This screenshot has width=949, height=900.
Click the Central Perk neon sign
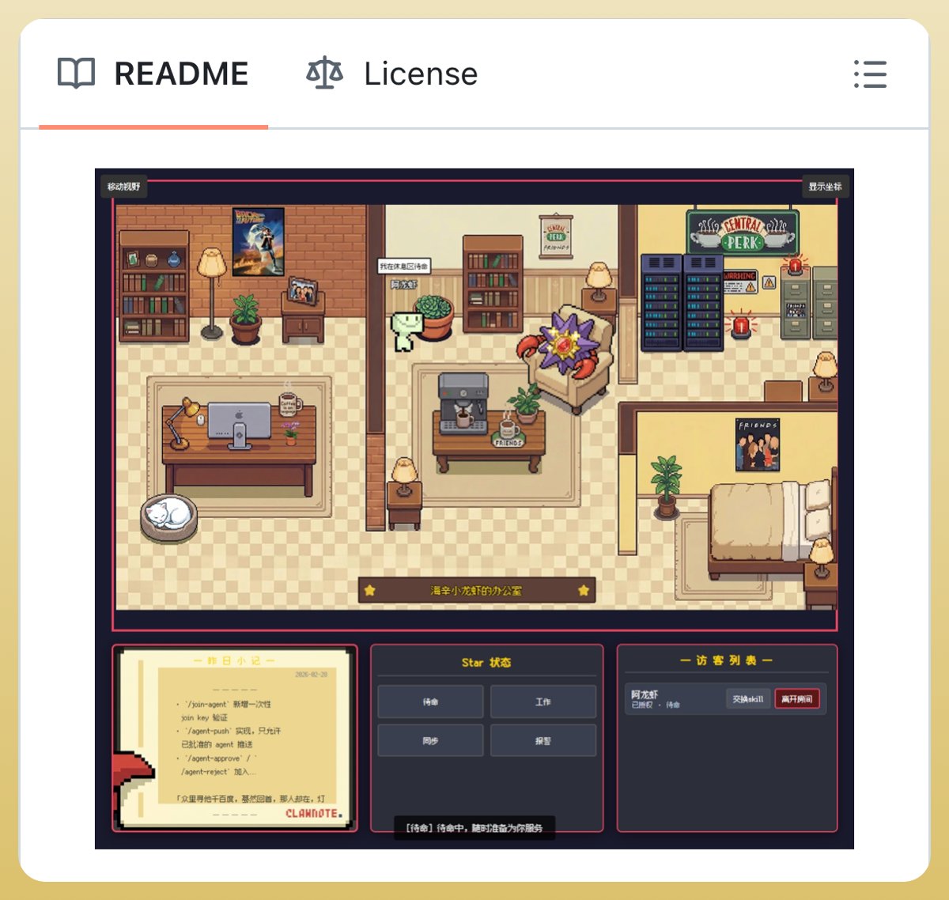pos(742,233)
